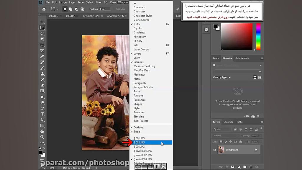Open the Adjustments panel

click(x=242, y=58)
